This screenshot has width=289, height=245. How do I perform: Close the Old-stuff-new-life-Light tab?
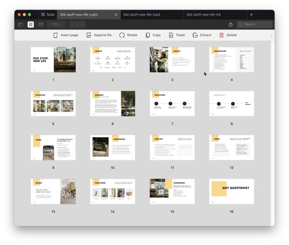(x=116, y=15)
